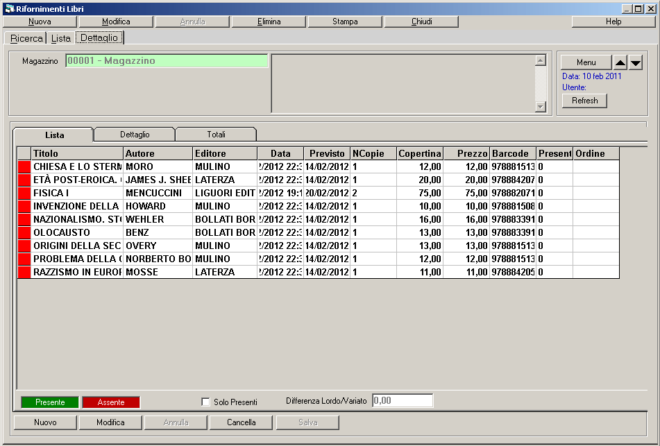
Task: Select the row NAZIONALISMO. ST
Action: point(319,220)
